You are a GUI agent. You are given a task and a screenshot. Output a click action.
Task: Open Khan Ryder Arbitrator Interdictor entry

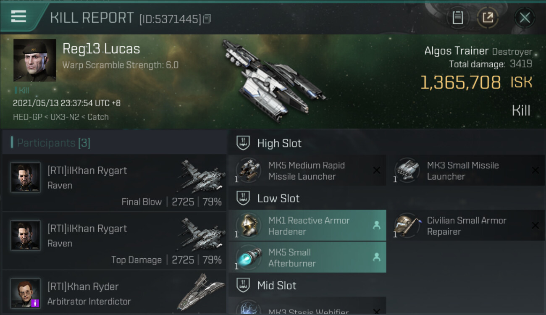tap(114, 292)
